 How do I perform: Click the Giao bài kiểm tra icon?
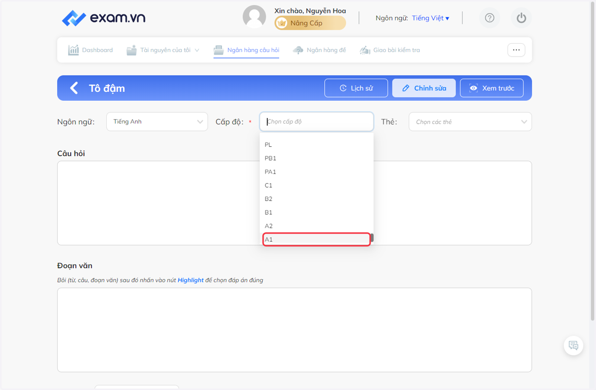tap(365, 50)
